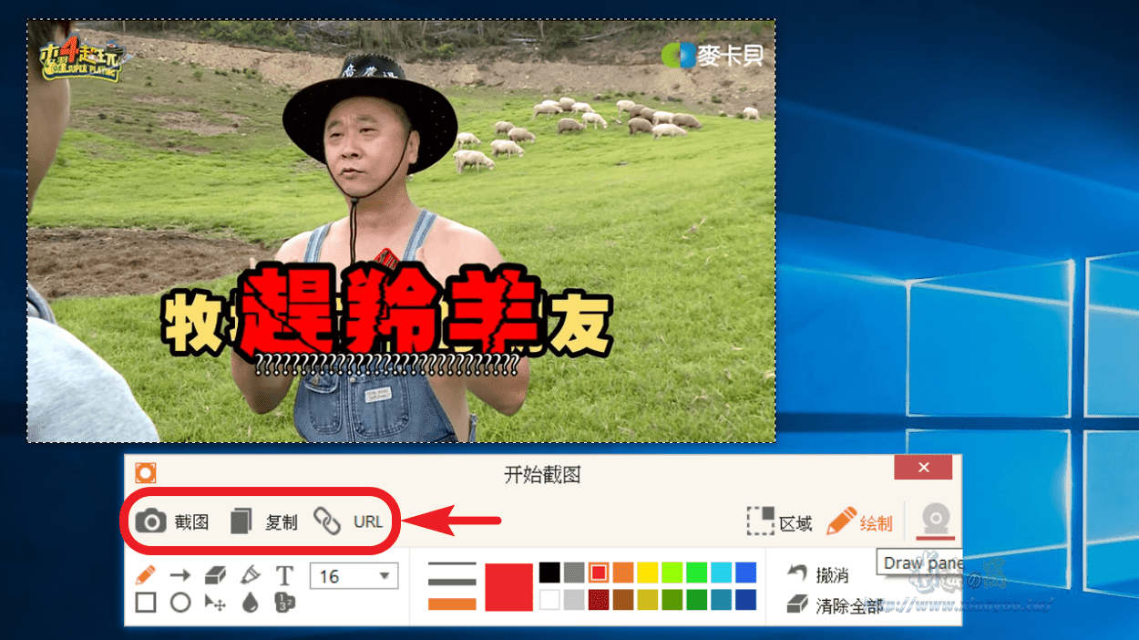Toggle the 区域 region selection mode
1139x640 pixels.
pyautogui.click(x=779, y=522)
